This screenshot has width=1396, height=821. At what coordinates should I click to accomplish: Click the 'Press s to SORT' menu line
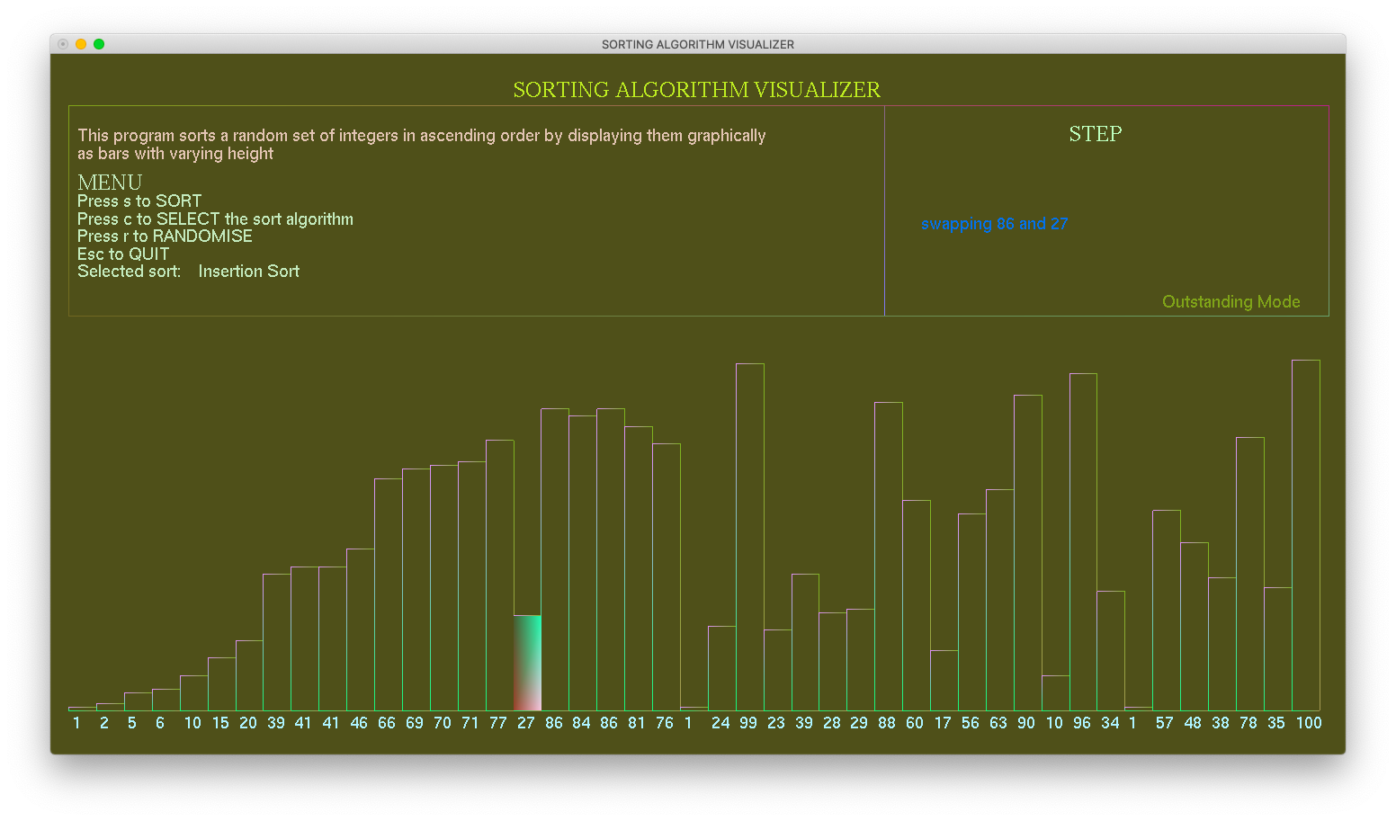(x=139, y=201)
